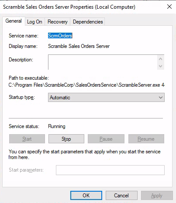The image size is (176, 203).
Task: Click the Resume service button
Action: (x=146, y=139)
